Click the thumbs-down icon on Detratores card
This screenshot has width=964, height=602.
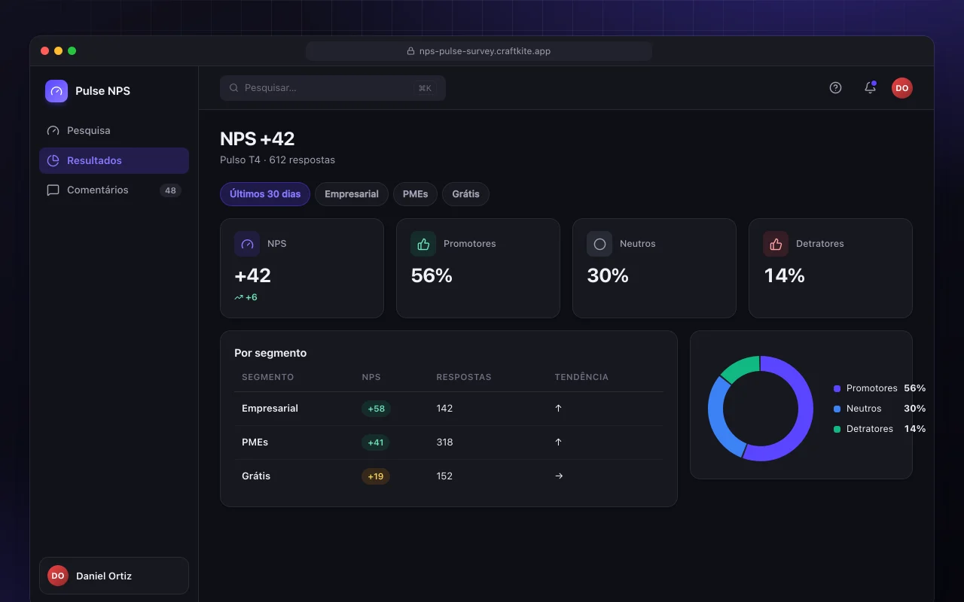coord(776,244)
